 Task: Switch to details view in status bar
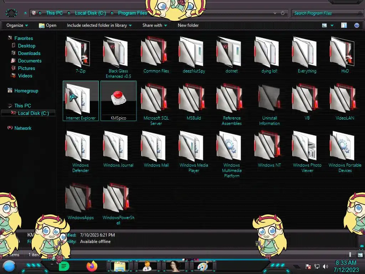(351, 254)
